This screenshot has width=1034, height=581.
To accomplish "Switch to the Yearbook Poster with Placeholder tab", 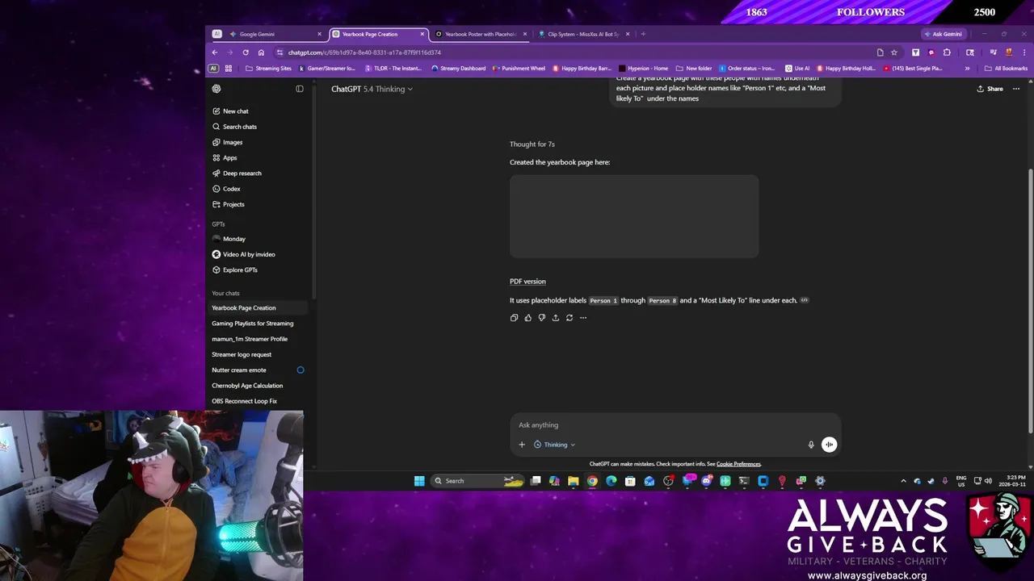I will point(480,34).
